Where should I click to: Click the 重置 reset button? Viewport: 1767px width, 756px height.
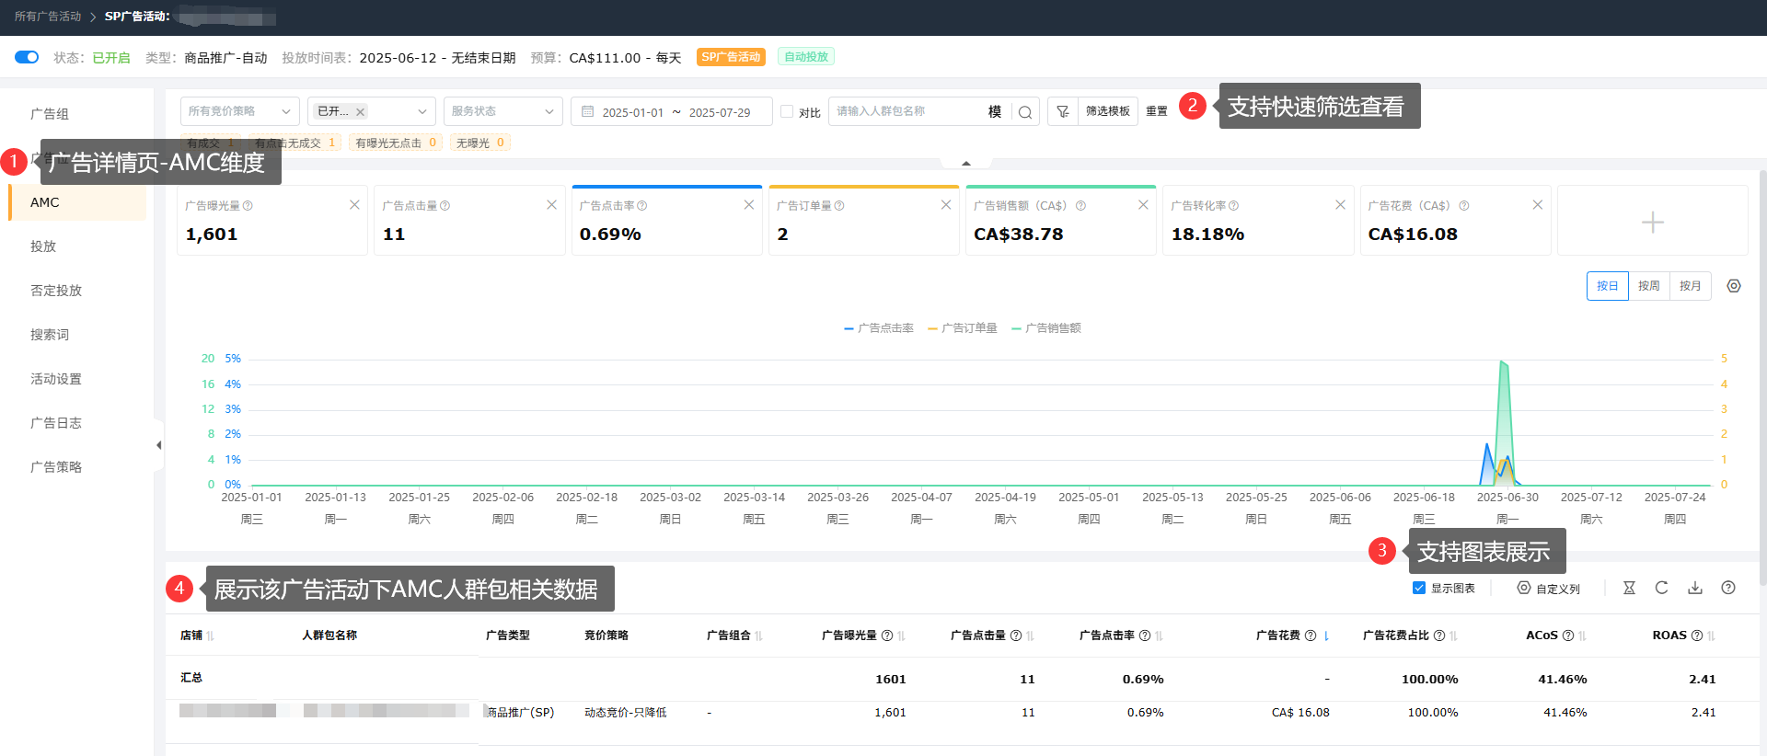click(1157, 111)
